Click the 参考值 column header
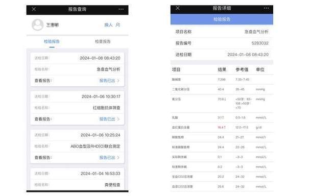 point(242,69)
